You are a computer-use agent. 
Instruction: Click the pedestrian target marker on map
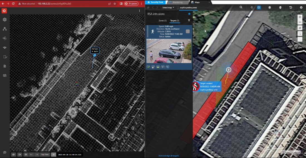228,70
